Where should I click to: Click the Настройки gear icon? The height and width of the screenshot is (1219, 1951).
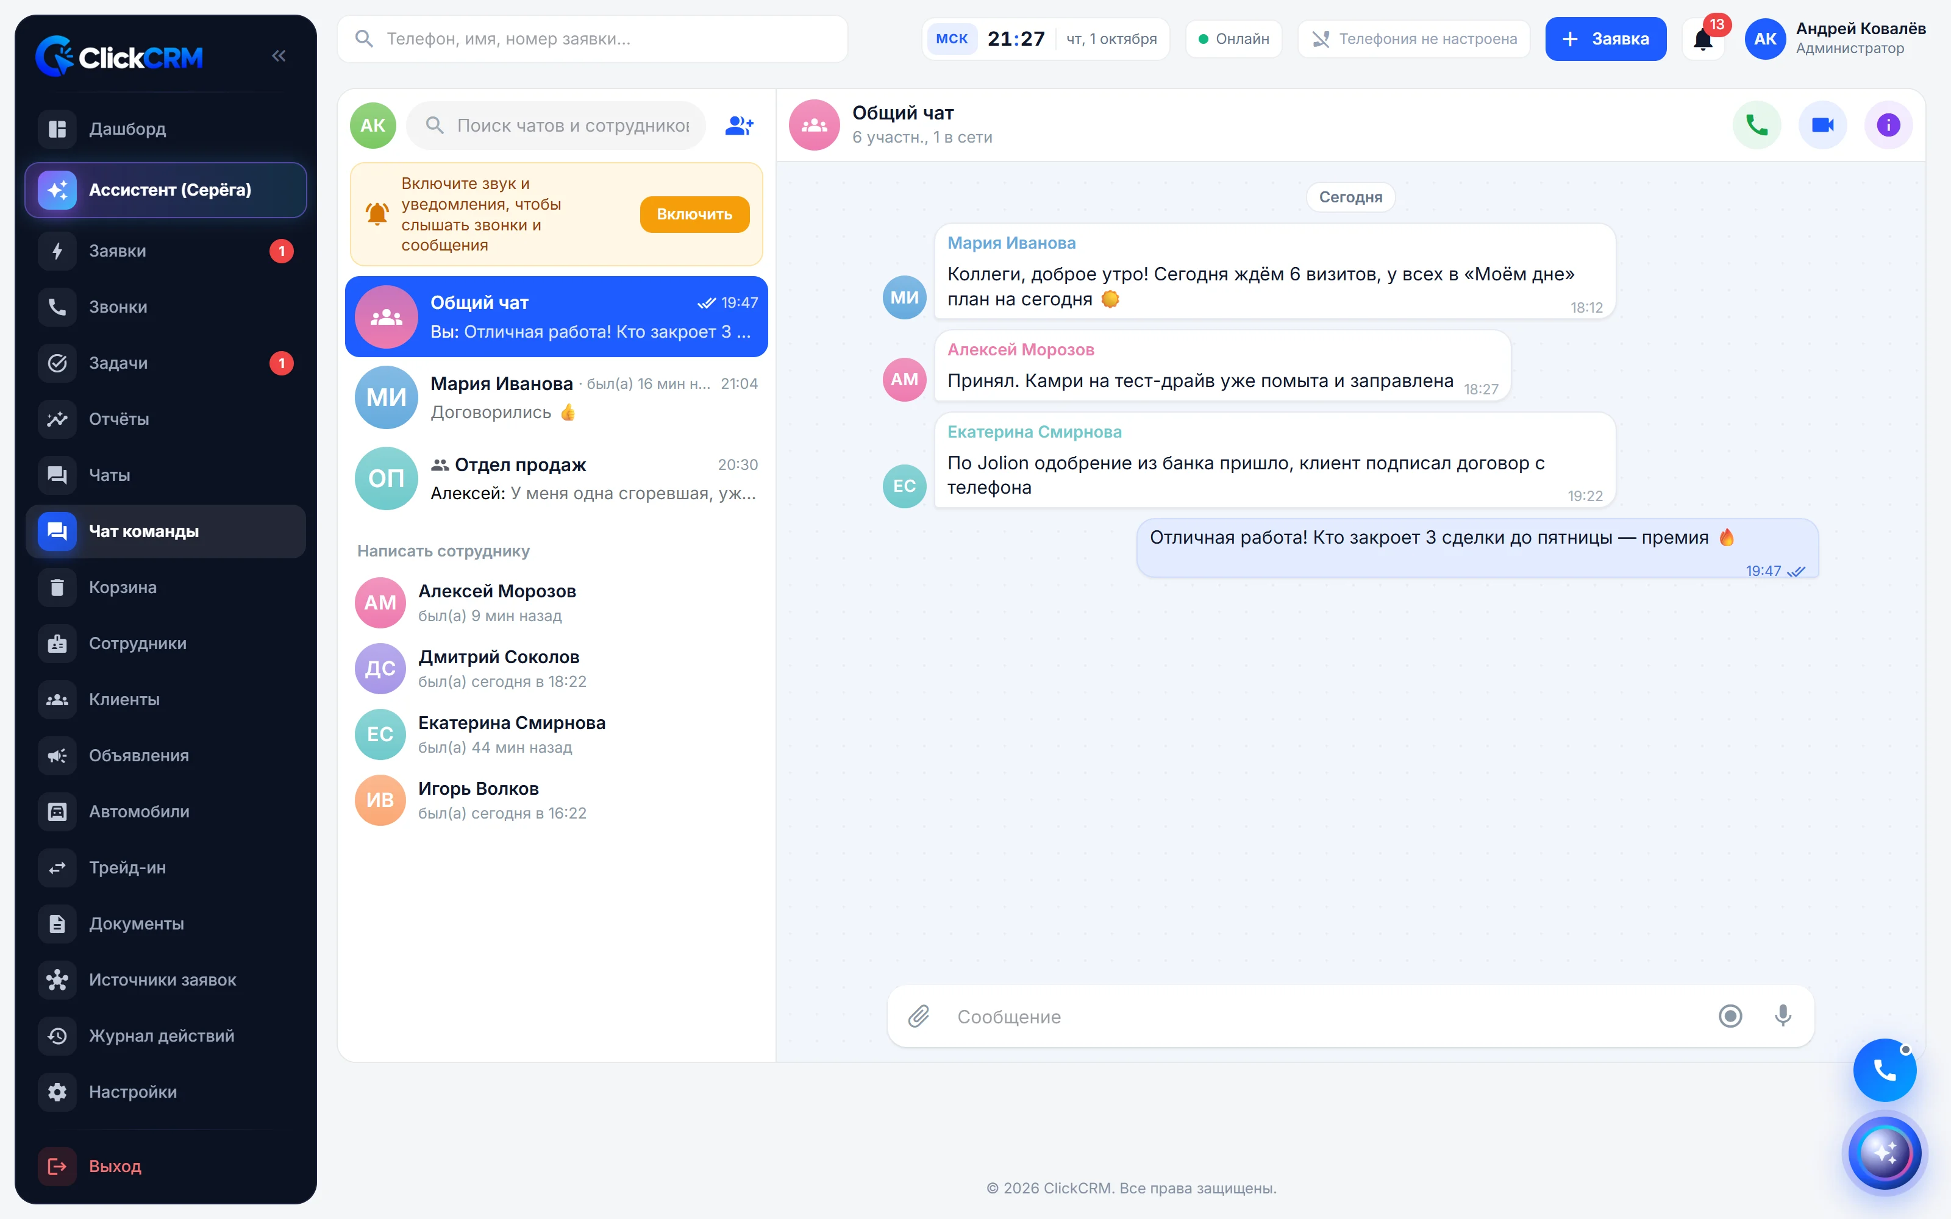pos(57,1092)
